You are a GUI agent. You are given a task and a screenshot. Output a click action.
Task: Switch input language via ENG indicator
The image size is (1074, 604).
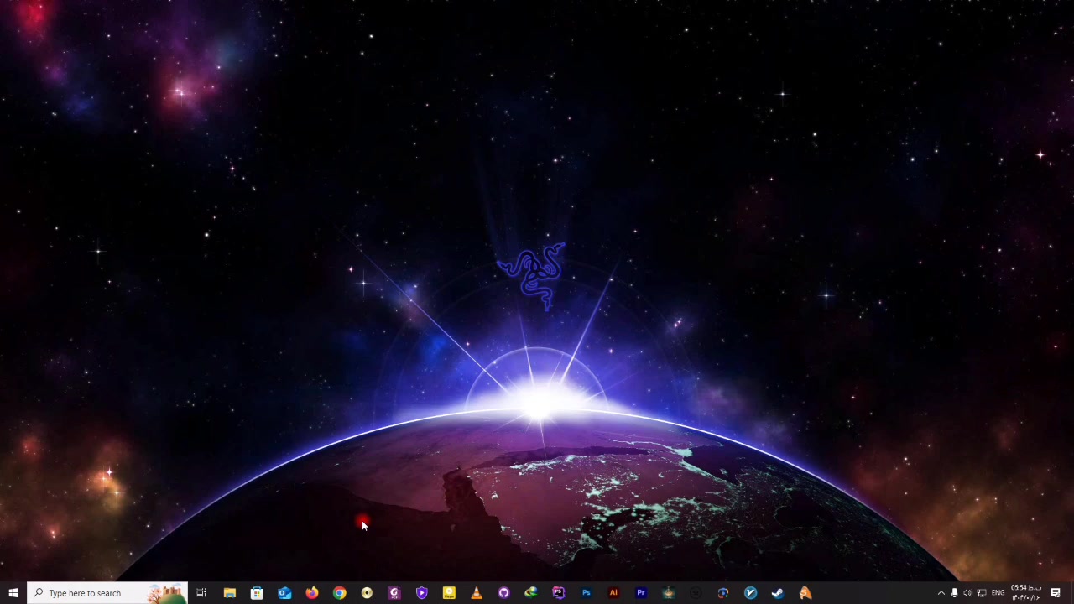pos(998,593)
